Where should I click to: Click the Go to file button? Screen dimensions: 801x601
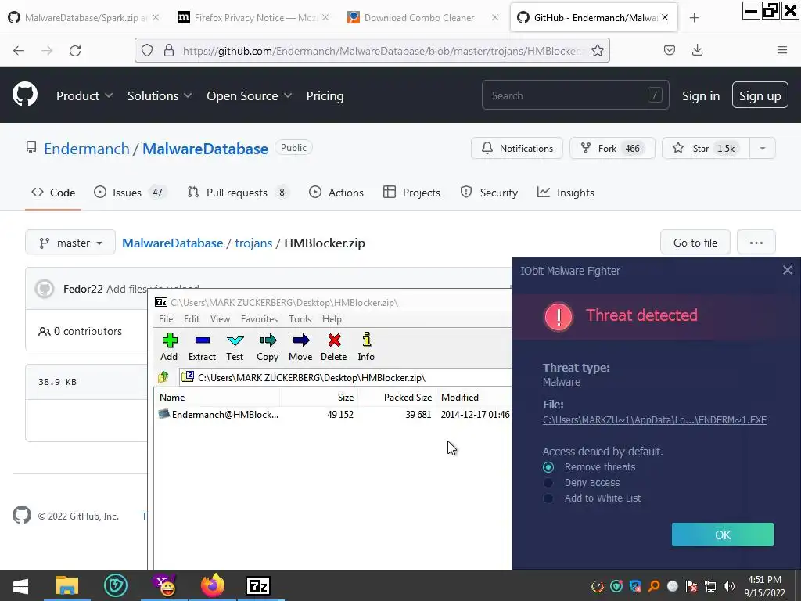695,243
